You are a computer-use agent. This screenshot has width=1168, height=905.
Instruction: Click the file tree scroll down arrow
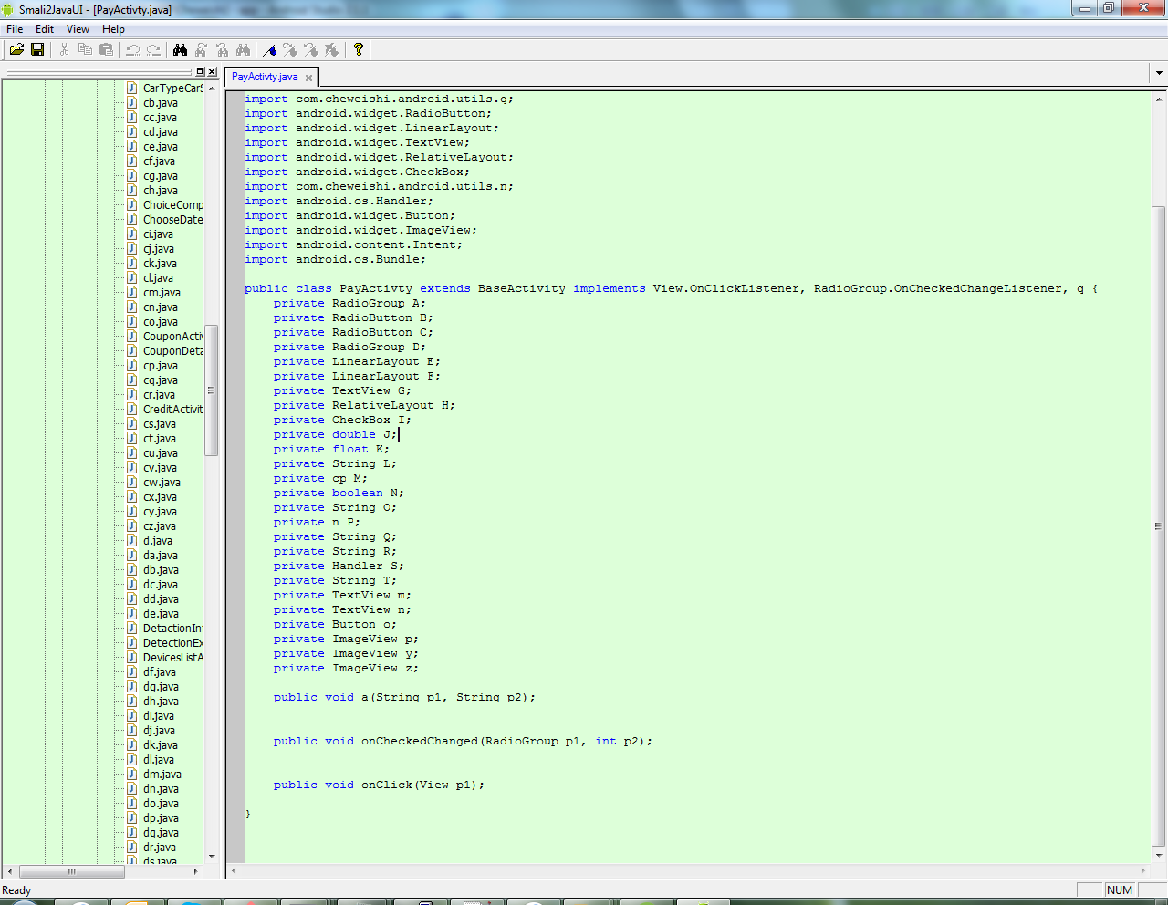[212, 856]
